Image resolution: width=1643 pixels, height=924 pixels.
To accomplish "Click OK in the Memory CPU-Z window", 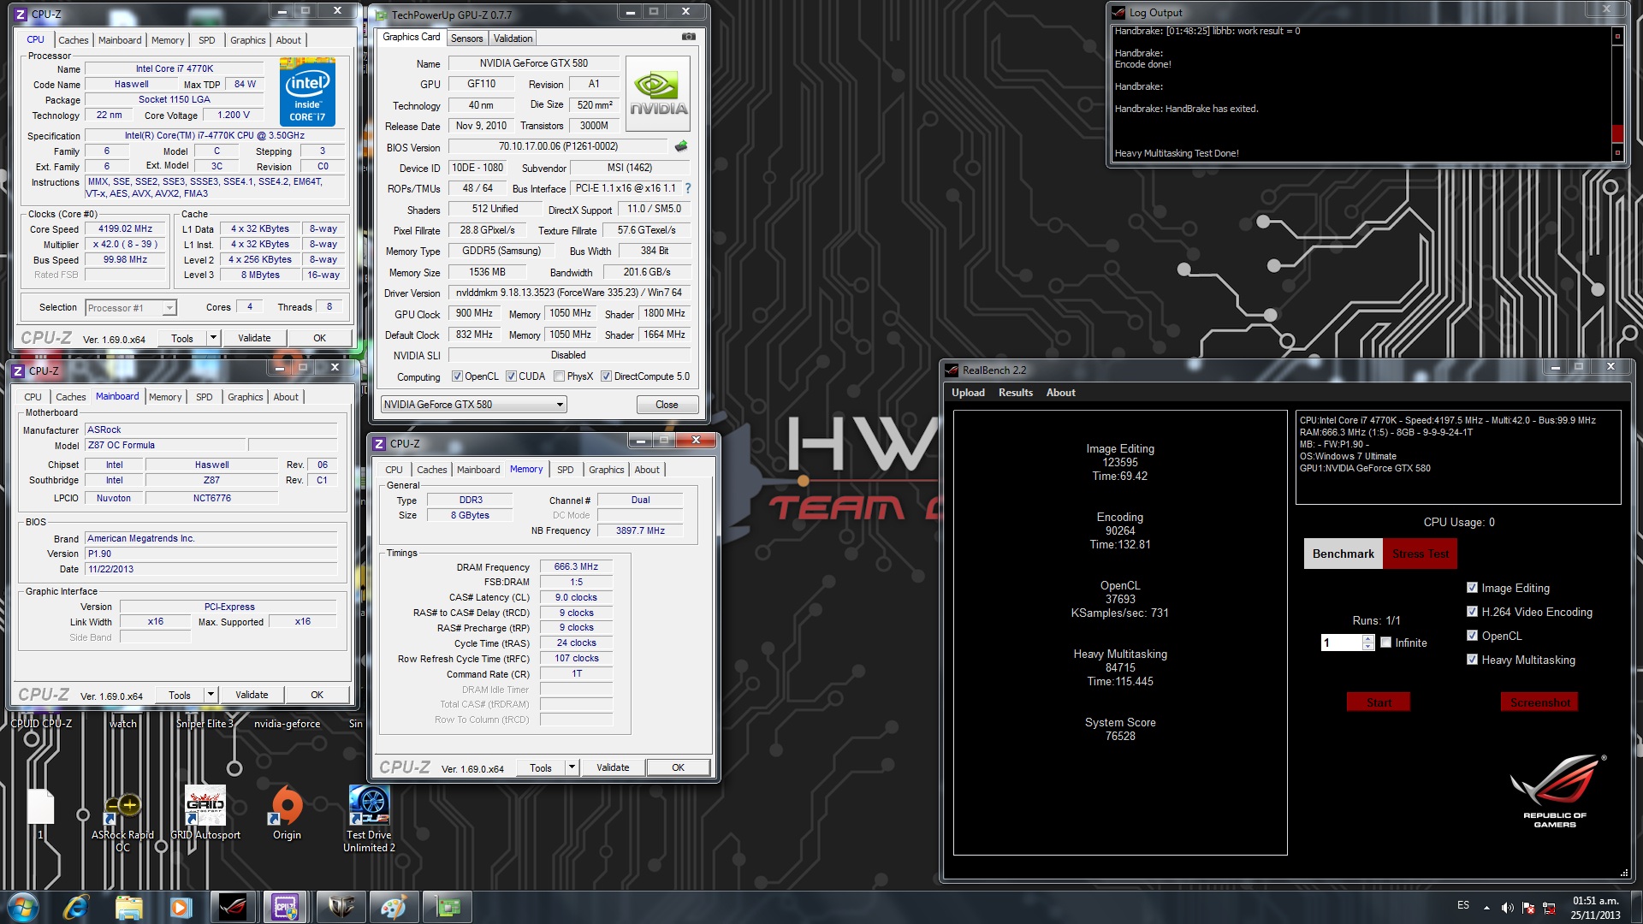I will point(678,767).
